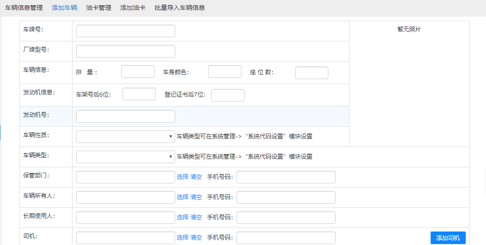Expand the 车辆性质 dropdown

[x=125, y=137]
